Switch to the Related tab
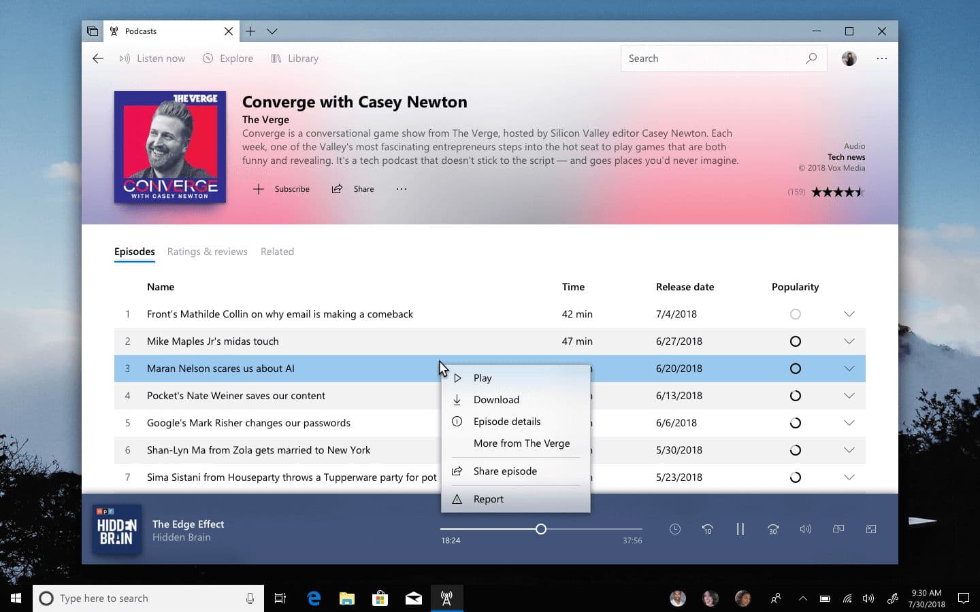This screenshot has width=980, height=612. [277, 252]
